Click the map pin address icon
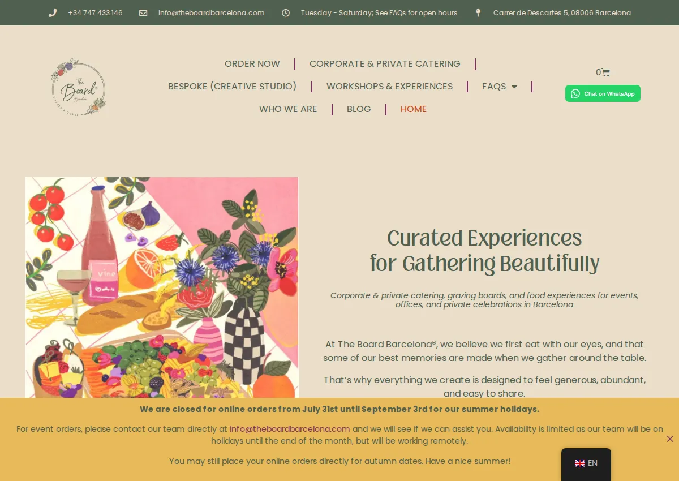This screenshot has height=481, width=679. [478, 12]
